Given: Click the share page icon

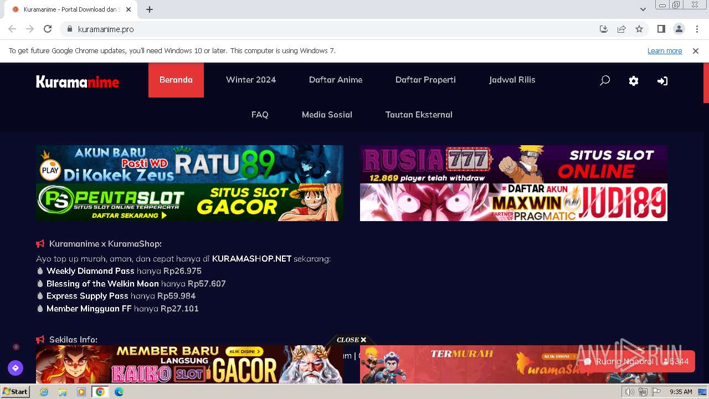Looking at the screenshot, I should tap(621, 29).
